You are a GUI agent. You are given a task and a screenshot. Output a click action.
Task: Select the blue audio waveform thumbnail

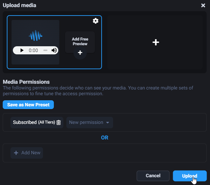click(x=35, y=35)
